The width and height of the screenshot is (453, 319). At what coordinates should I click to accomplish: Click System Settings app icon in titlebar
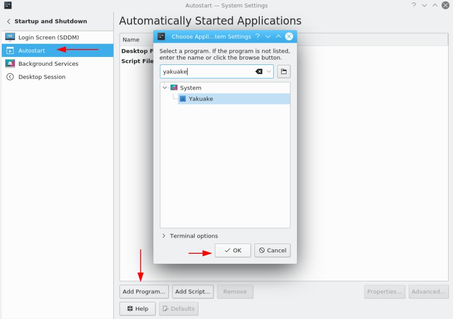[x=8, y=5]
